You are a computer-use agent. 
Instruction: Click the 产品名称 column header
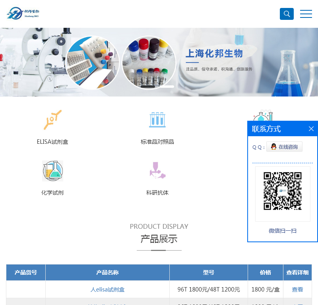107,272
